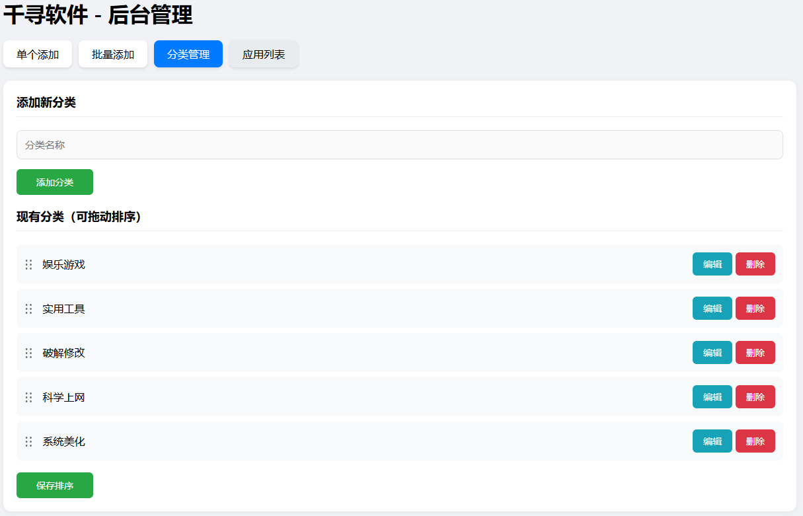This screenshot has width=803, height=516.
Task: Click the 保存排序 button
Action: point(55,485)
